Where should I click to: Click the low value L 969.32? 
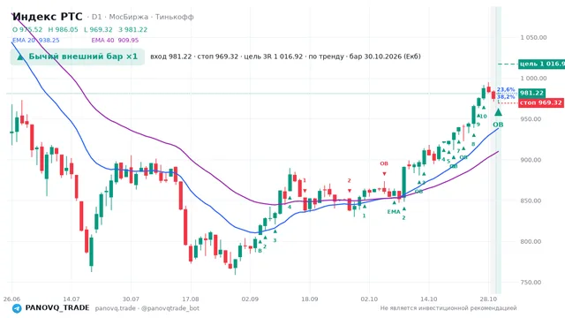[x=98, y=29]
